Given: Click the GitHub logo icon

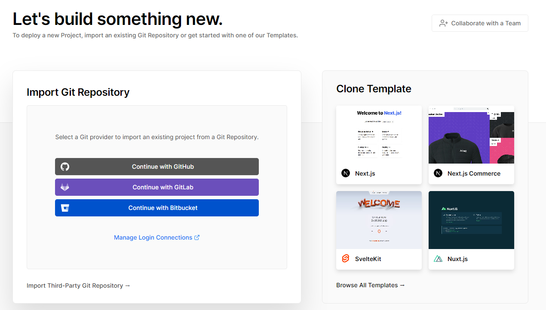Looking at the screenshot, I should pyautogui.click(x=65, y=167).
